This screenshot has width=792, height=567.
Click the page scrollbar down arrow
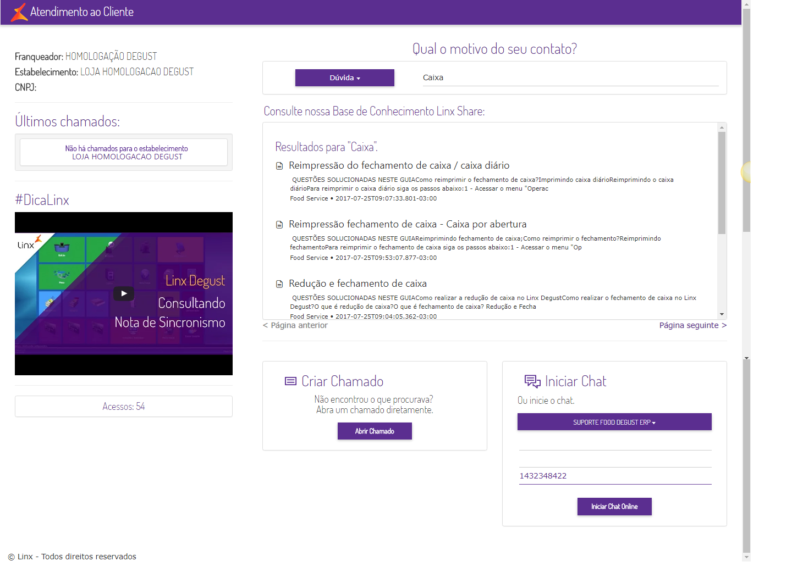pos(746,557)
